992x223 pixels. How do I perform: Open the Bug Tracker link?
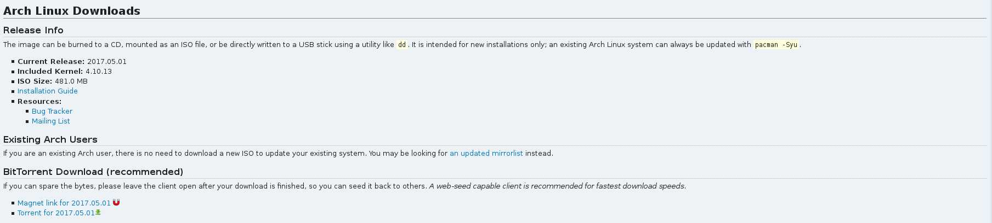coord(52,111)
